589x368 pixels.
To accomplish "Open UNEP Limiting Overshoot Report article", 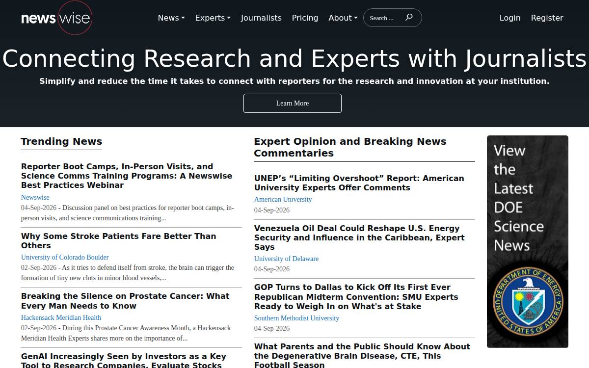I will point(359,183).
